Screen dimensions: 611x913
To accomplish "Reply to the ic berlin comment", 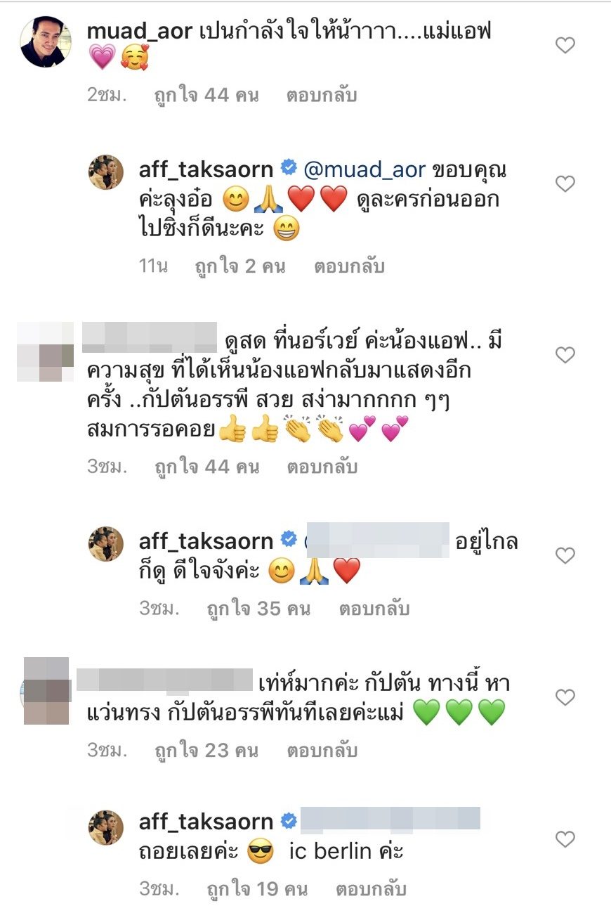I will (x=372, y=889).
